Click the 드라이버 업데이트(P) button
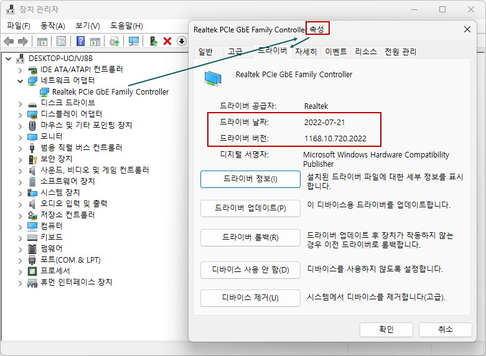Viewport: 486px width, 356px height. [250, 208]
